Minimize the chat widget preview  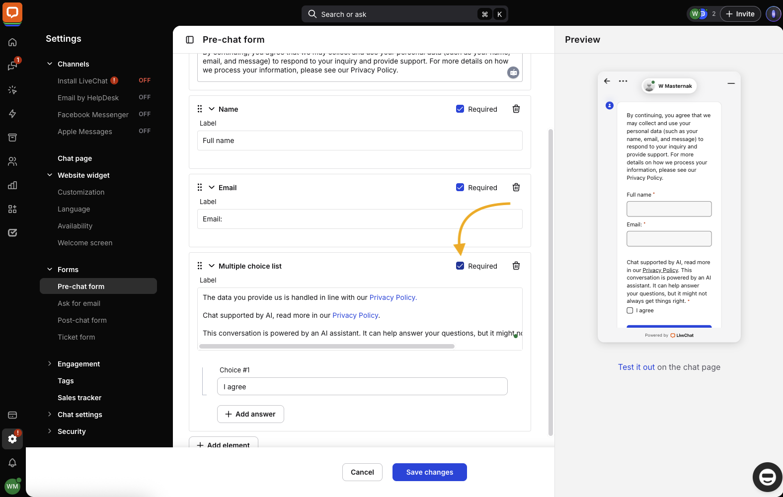[x=731, y=83]
